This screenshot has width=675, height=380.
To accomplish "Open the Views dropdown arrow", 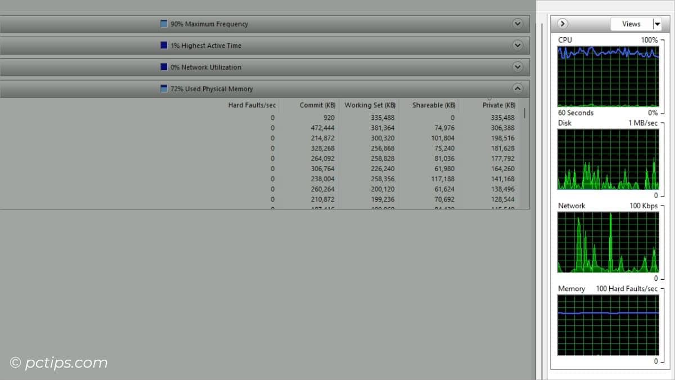I will (x=657, y=24).
